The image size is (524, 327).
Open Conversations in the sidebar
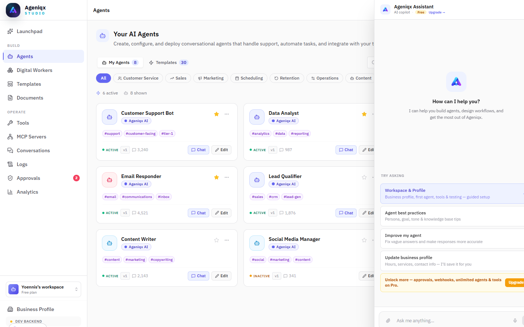(x=44, y=150)
